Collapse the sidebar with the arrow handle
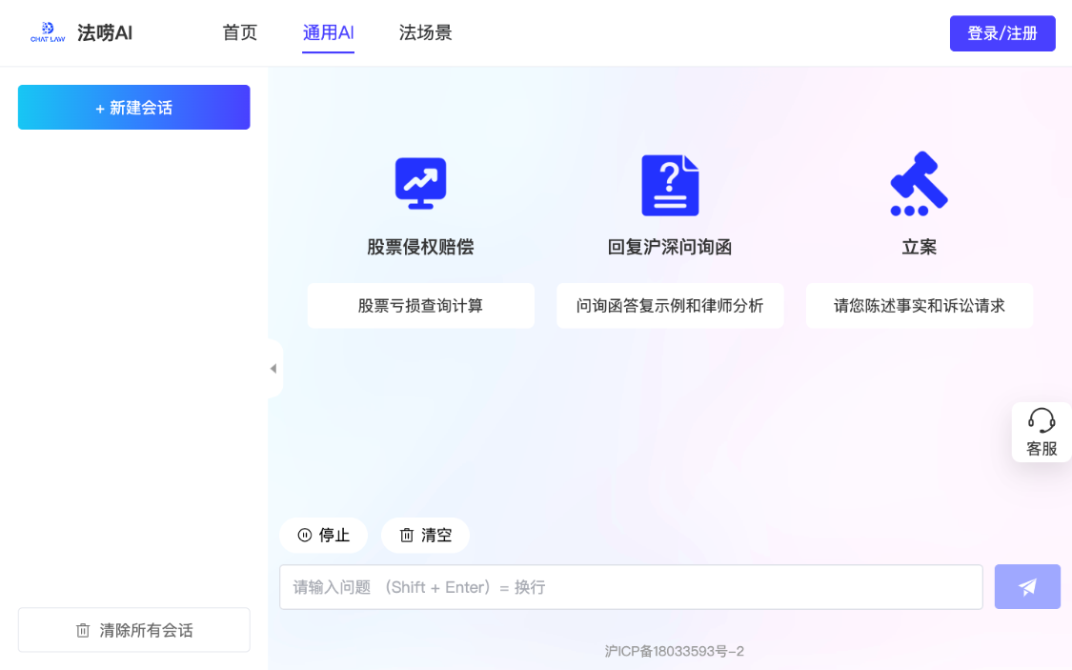1072x670 pixels. click(274, 368)
